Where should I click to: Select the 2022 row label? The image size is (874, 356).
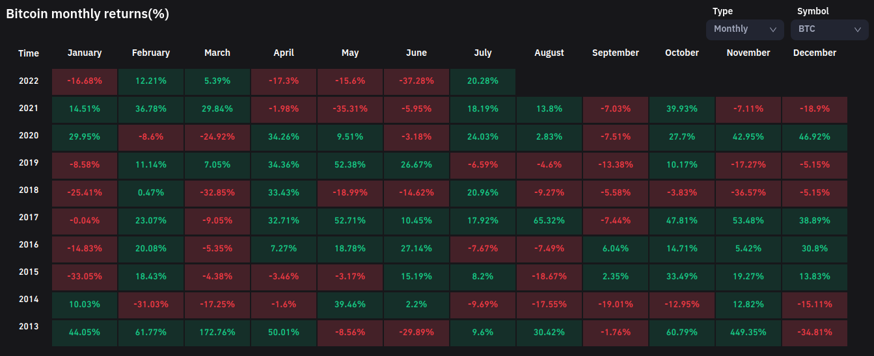coord(29,81)
